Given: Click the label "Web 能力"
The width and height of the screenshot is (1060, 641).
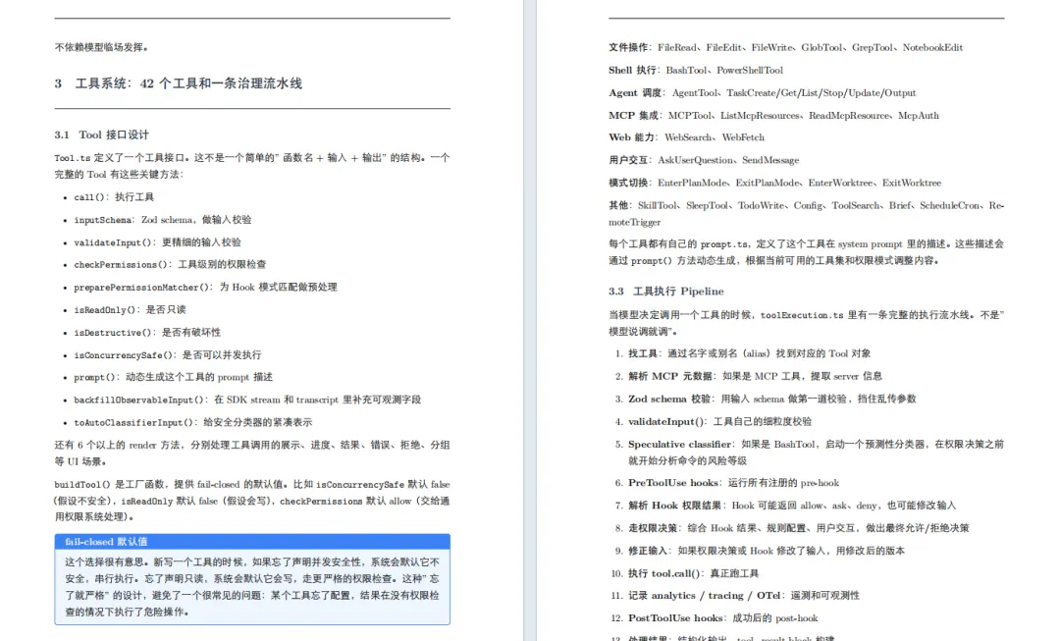Looking at the screenshot, I should pyautogui.click(x=631, y=137).
